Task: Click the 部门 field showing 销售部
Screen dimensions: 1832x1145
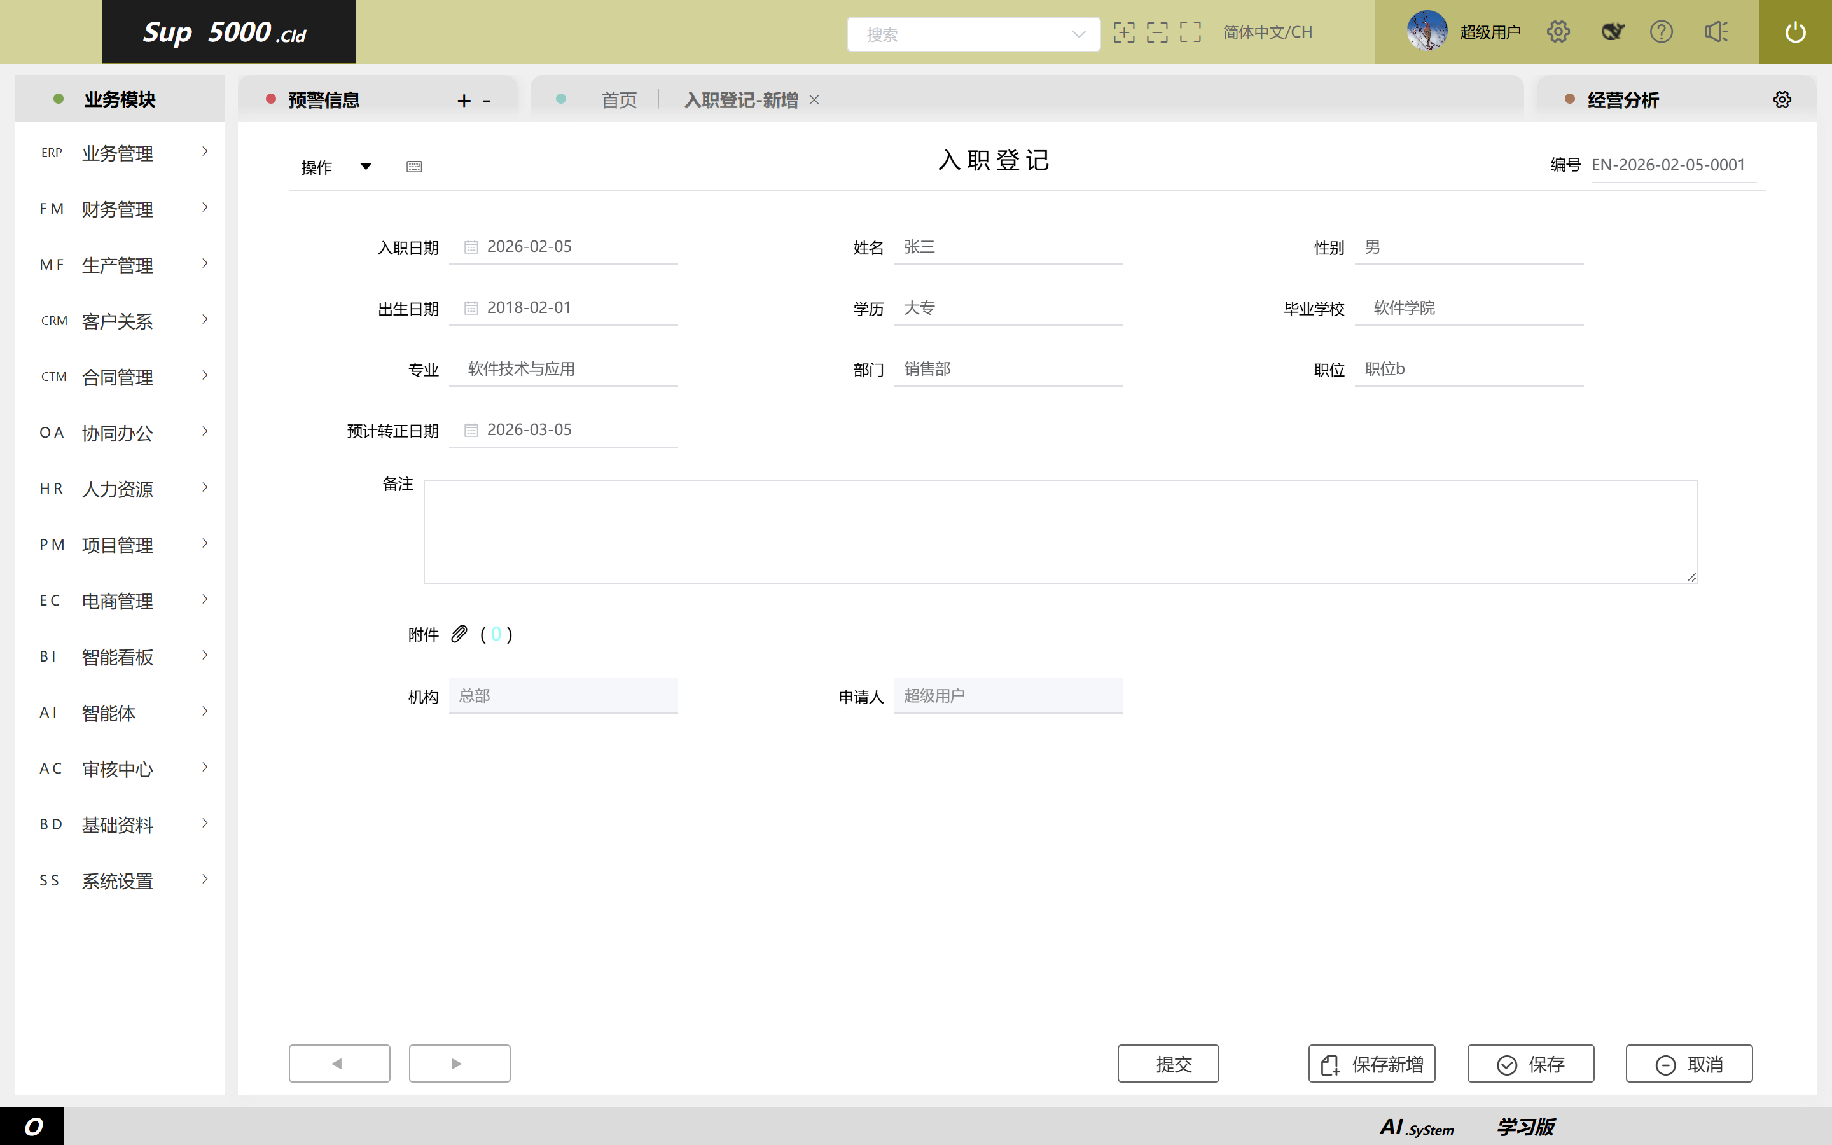Action: coord(1008,370)
